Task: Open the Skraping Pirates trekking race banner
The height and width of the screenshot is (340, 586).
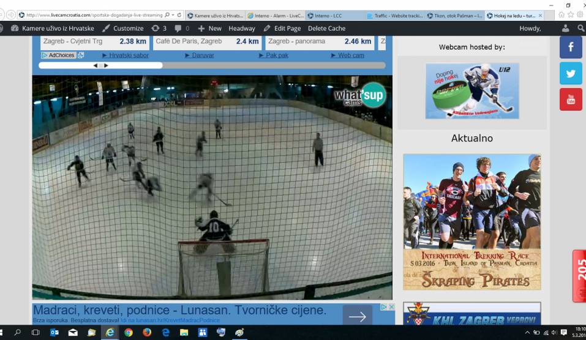Action: click(x=471, y=221)
